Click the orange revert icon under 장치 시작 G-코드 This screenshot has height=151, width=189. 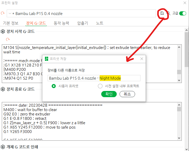8,39
